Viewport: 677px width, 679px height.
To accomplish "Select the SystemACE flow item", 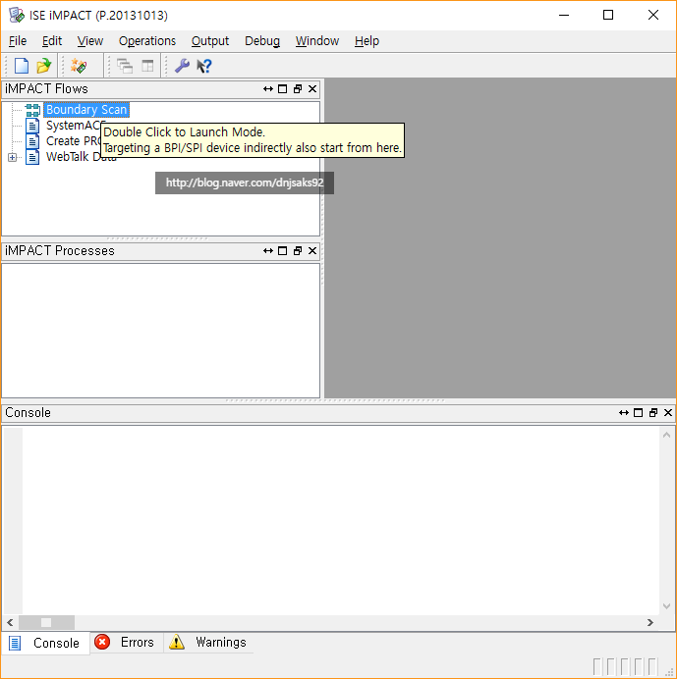I will [74, 126].
